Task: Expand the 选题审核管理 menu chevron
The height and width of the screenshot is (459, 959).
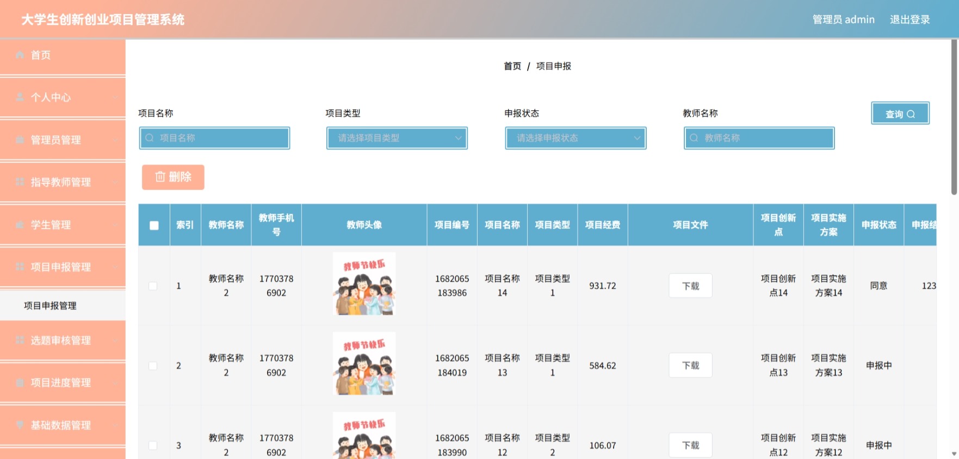Action: point(115,340)
